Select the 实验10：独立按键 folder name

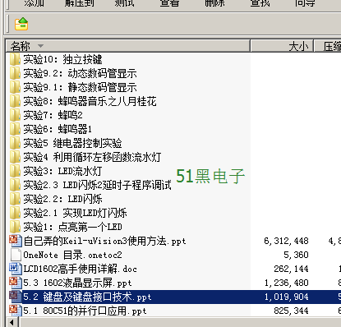point(62,59)
